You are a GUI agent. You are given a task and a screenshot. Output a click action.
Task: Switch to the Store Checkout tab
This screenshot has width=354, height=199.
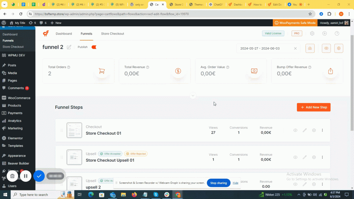click(x=112, y=34)
